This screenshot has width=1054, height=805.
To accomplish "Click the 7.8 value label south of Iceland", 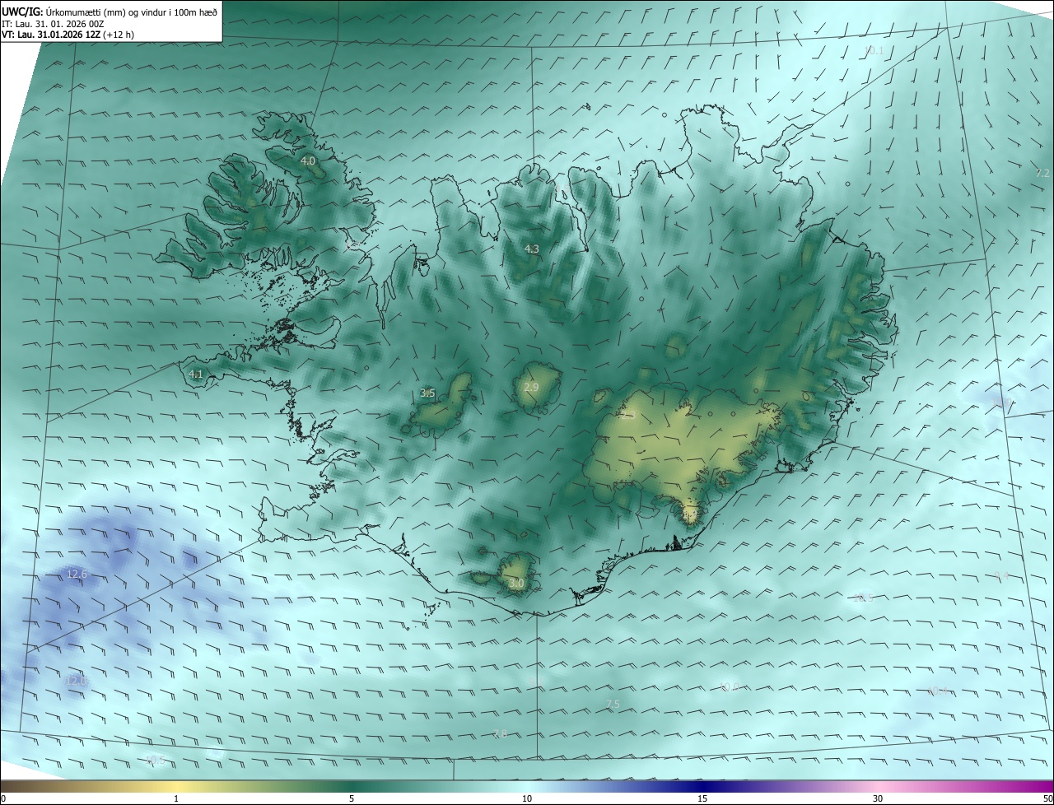I will (x=500, y=733).
